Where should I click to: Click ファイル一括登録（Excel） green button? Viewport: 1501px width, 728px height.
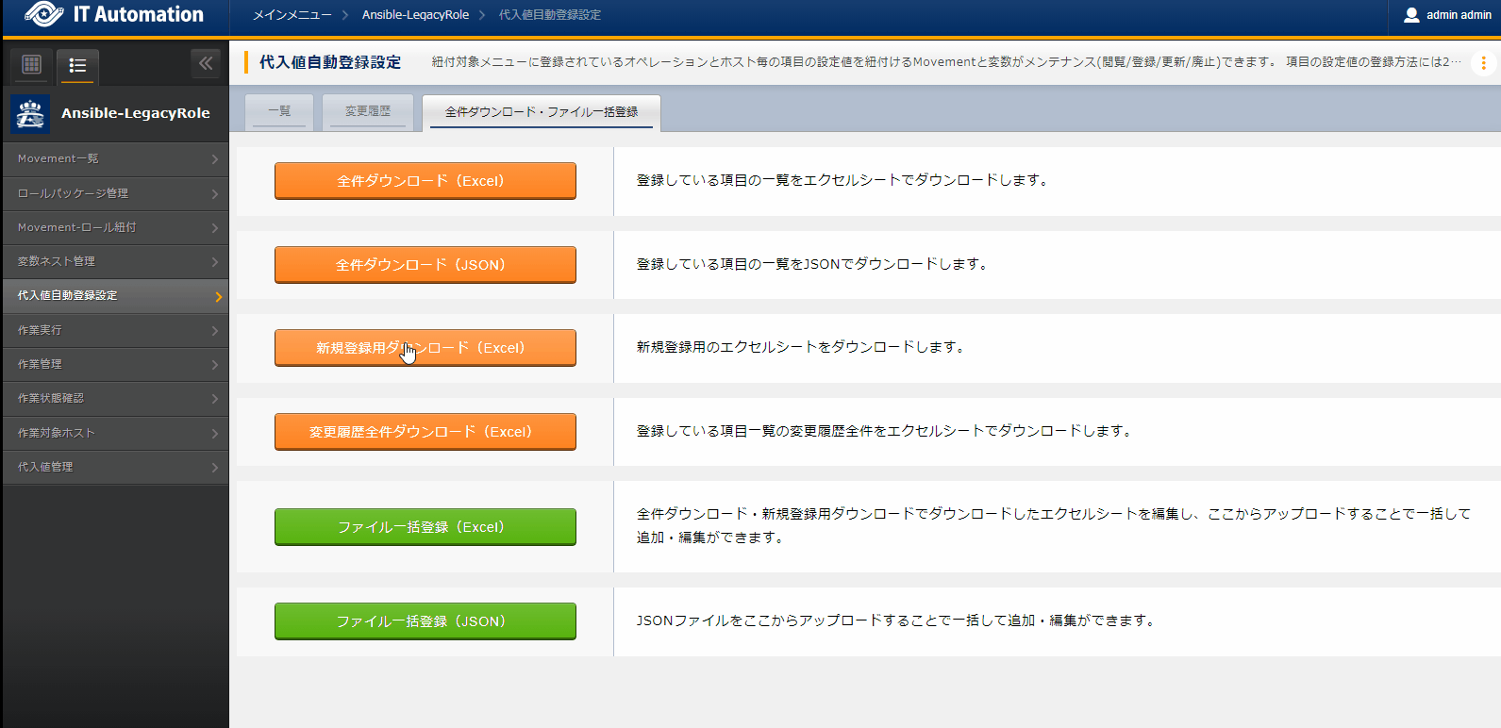425,527
